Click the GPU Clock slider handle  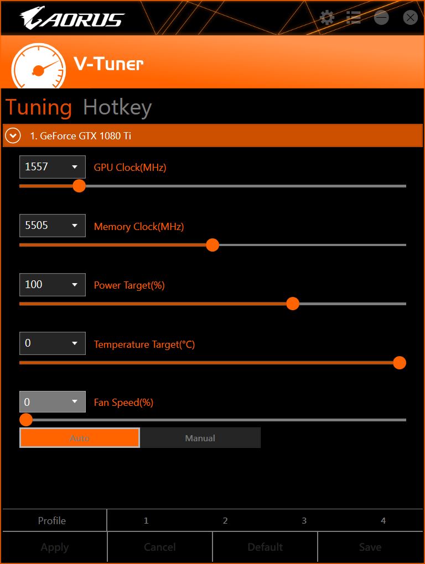(79, 186)
